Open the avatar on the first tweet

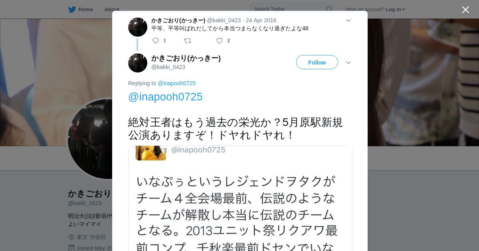138,27
